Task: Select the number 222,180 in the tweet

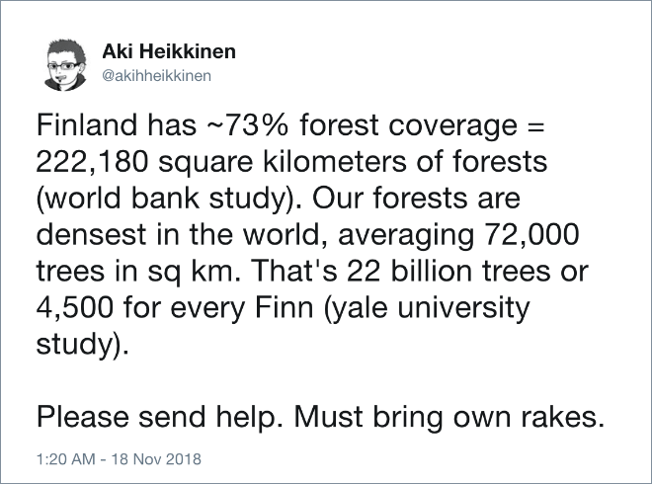Action: tap(92, 162)
